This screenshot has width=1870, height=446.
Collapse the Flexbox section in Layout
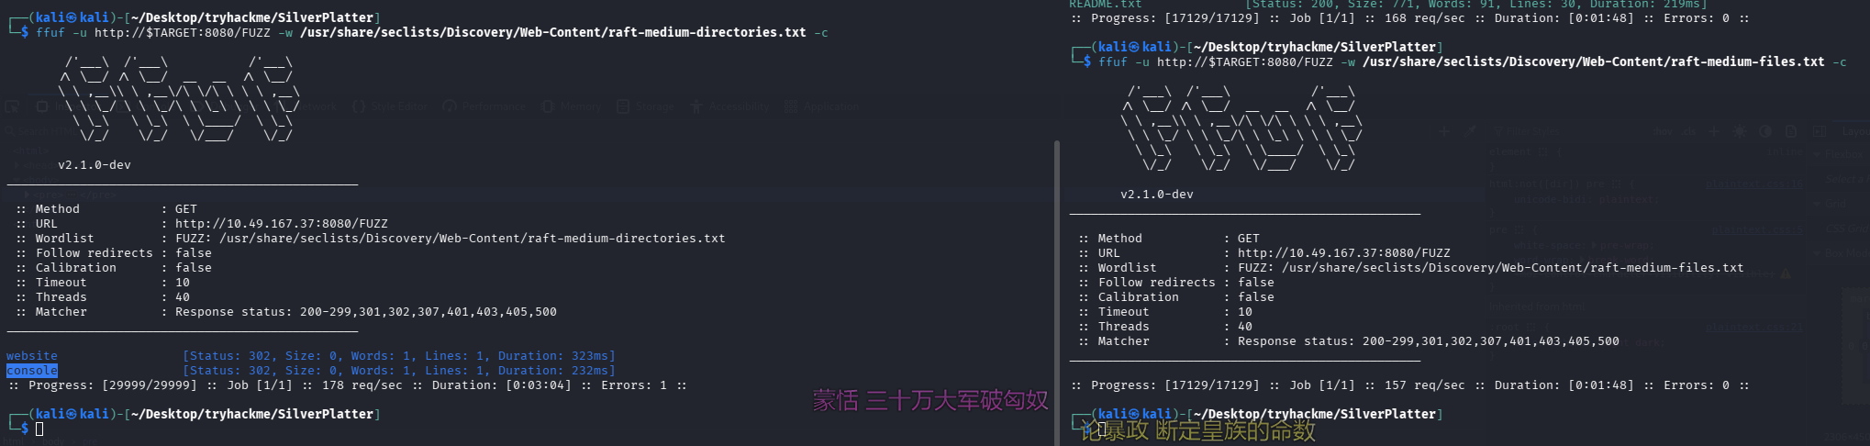pyautogui.click(x=1818, y=154)
